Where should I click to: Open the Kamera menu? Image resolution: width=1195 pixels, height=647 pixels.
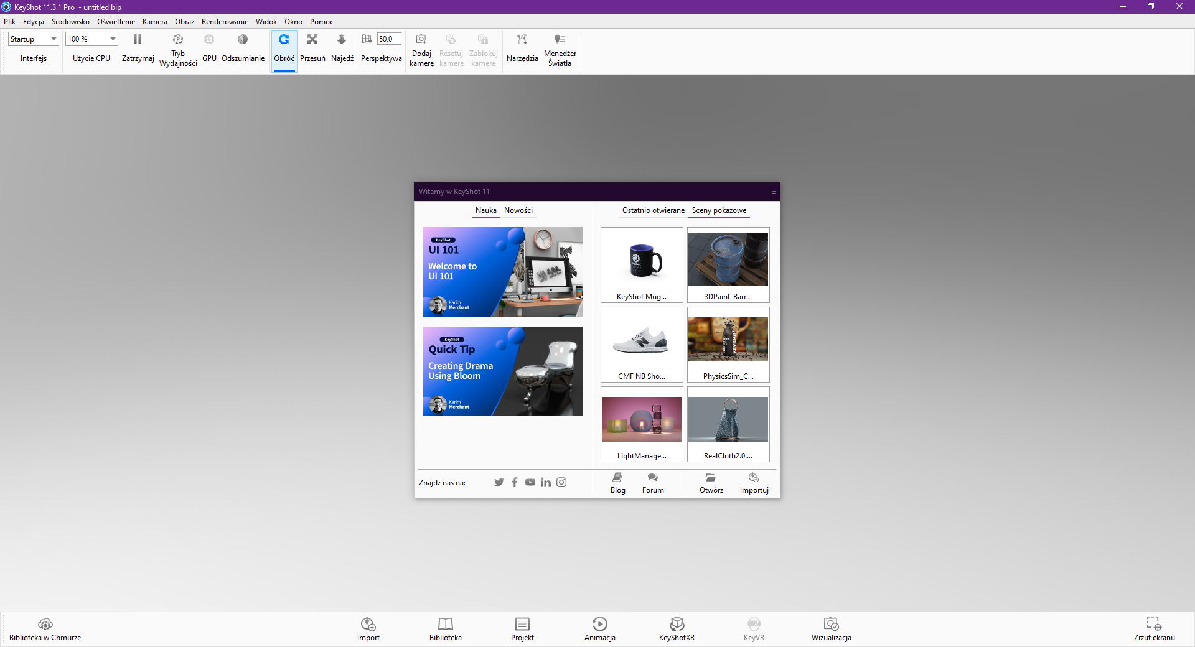155,22
